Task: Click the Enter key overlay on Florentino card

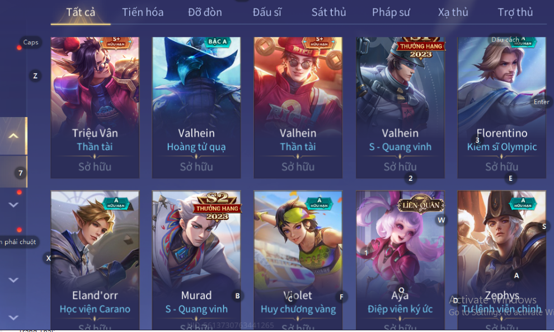Action: tap(541, 102)
